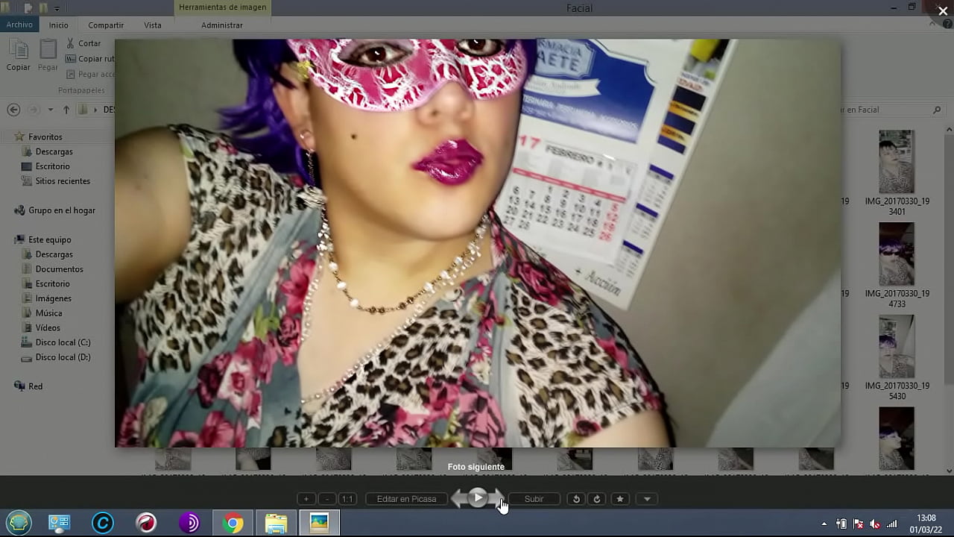Open the Windows Start button
The image size is (954, 537).
19,524
